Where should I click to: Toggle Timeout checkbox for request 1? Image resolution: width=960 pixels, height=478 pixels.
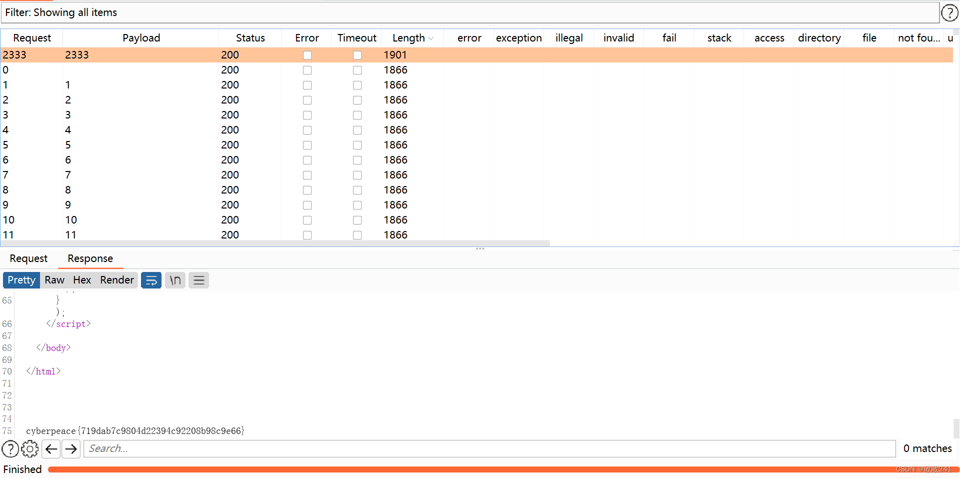coord(357,85)
